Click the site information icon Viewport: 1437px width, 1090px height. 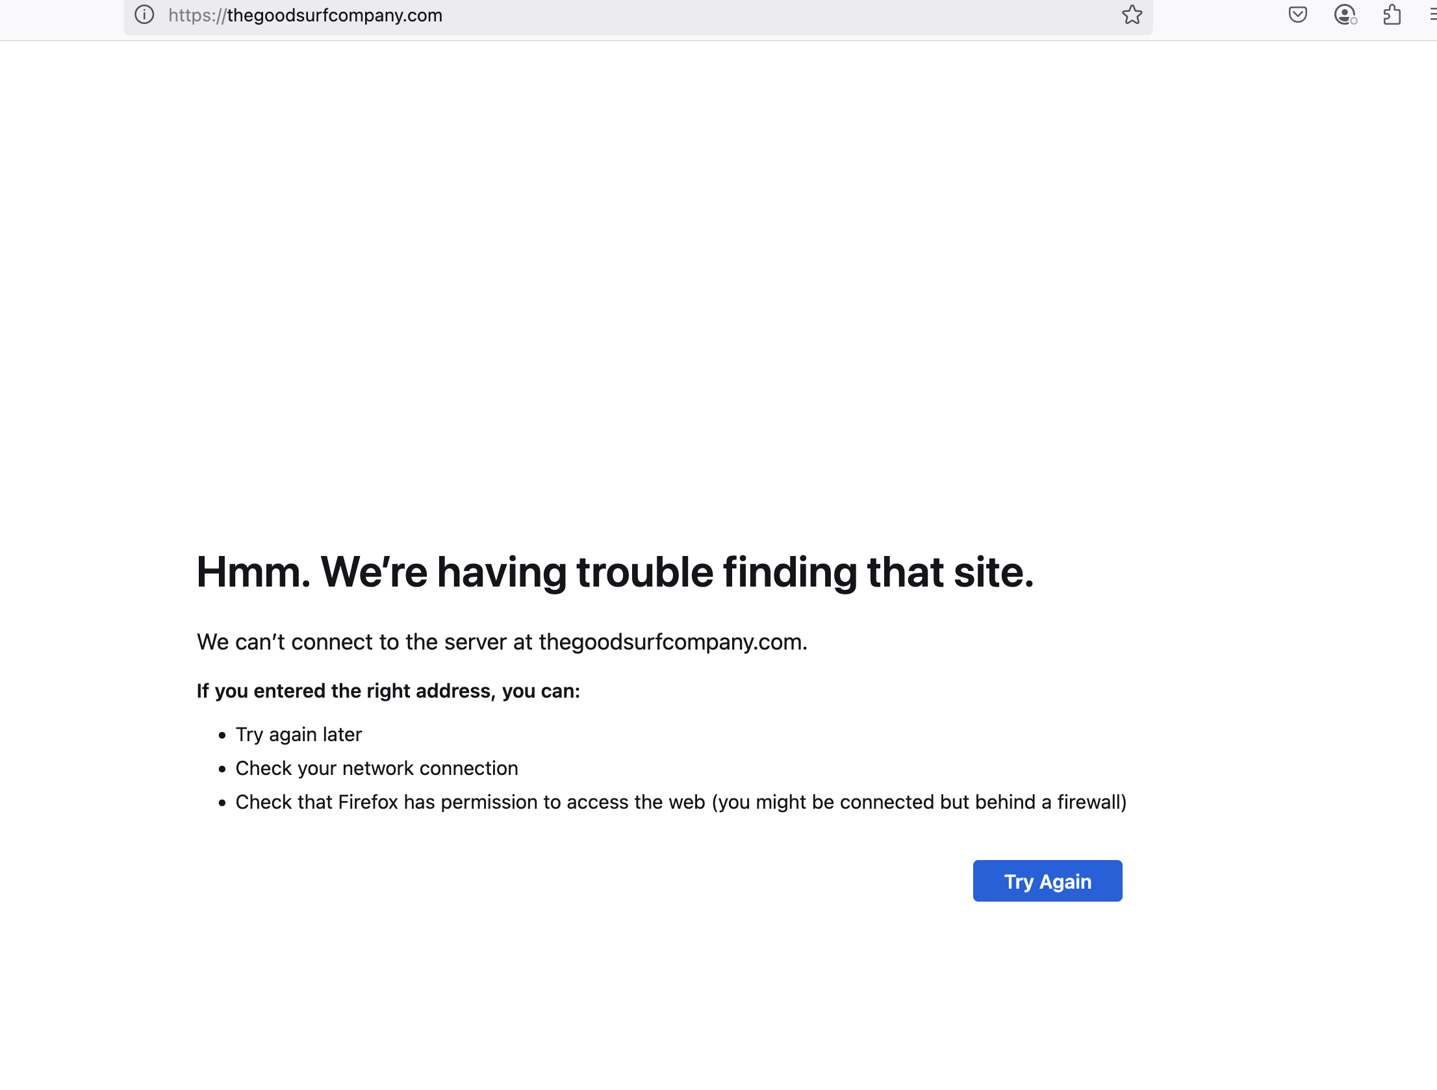pyautogui.click(x=144, y=15)
